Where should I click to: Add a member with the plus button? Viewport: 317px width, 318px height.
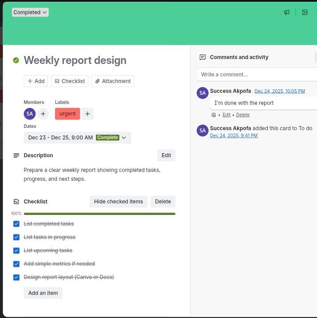[43, 114]
